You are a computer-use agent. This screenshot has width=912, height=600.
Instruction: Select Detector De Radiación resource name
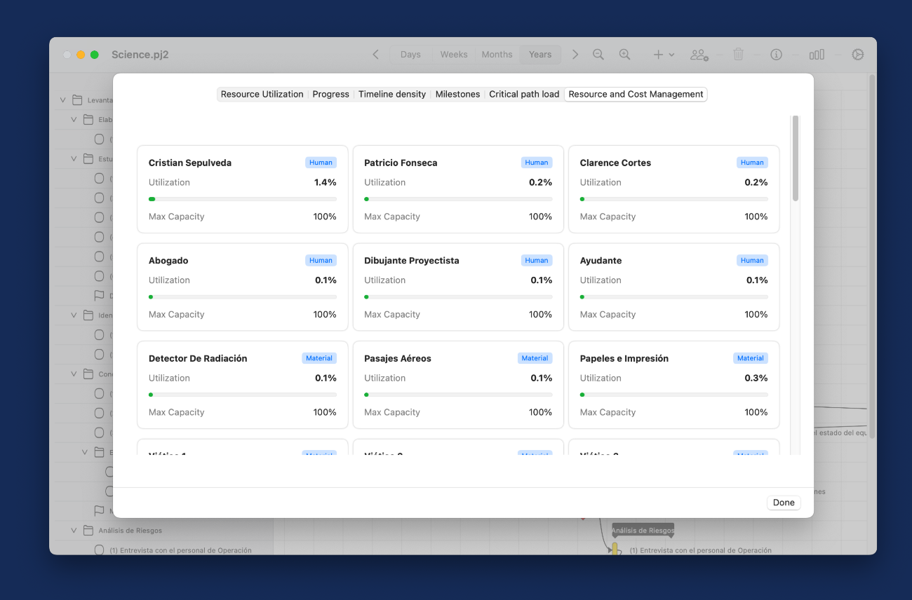[198, 358]
